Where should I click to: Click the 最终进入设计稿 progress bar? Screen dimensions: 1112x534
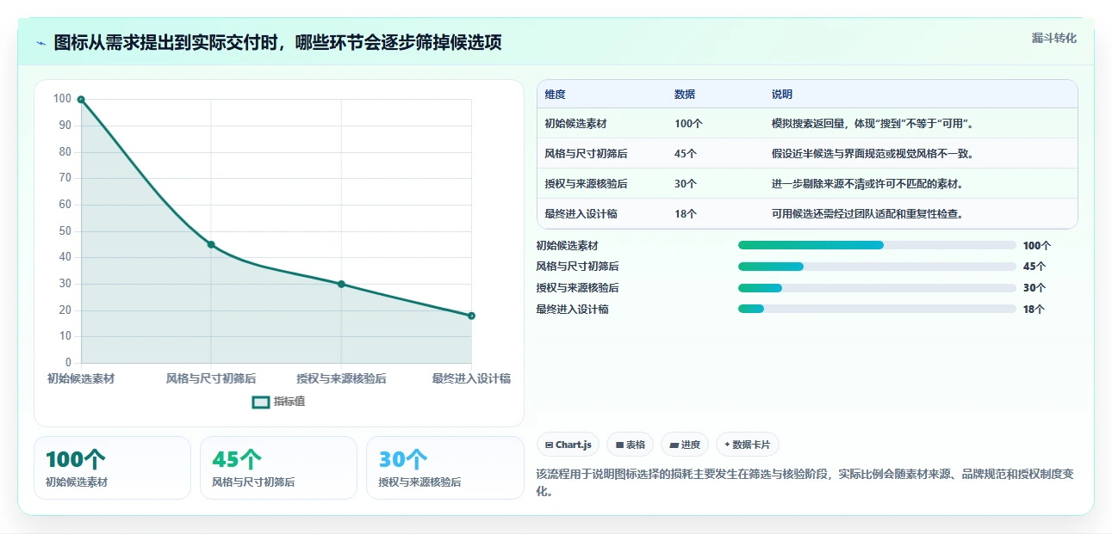pos(877,309)
